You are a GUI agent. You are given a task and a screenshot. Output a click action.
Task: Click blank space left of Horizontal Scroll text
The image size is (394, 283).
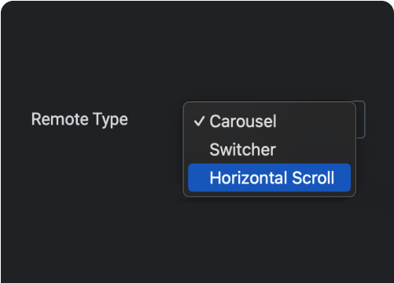199,178
